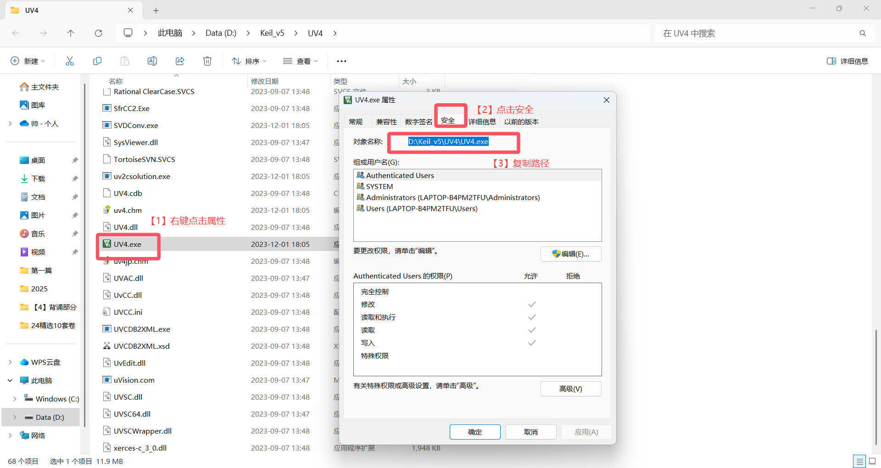Switch to the 以前的版本 tab
Viewport: 881px width, 468px height.
click(521, 122)
